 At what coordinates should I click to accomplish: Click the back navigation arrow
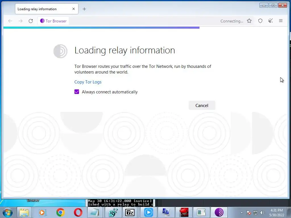(x=10, y=21)
